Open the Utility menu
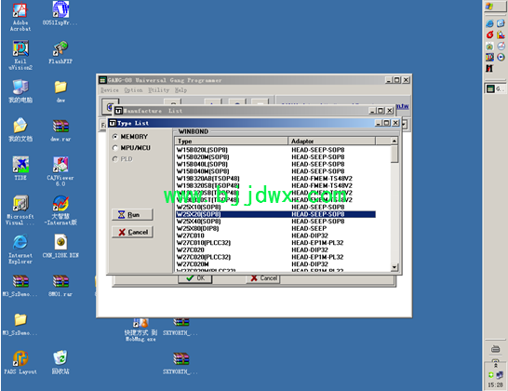The width and height of the screenshot is (508, 391). (x=159, y=90)
